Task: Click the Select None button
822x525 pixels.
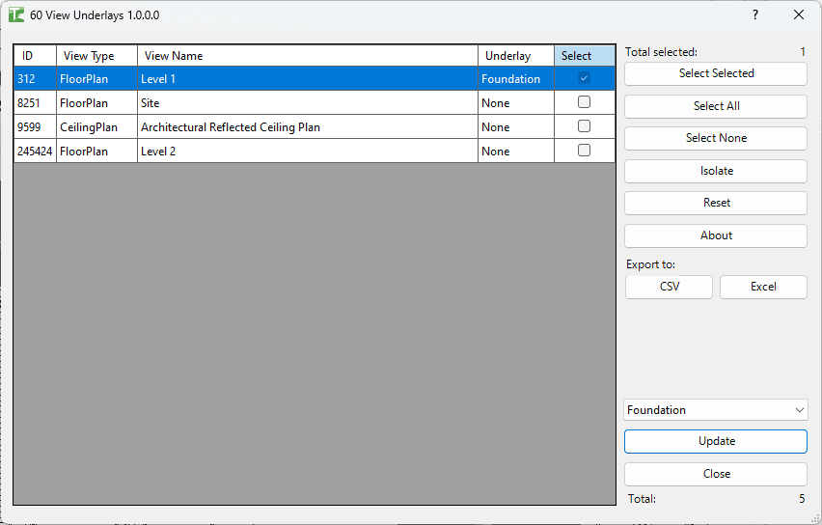Action: point(716,138)
